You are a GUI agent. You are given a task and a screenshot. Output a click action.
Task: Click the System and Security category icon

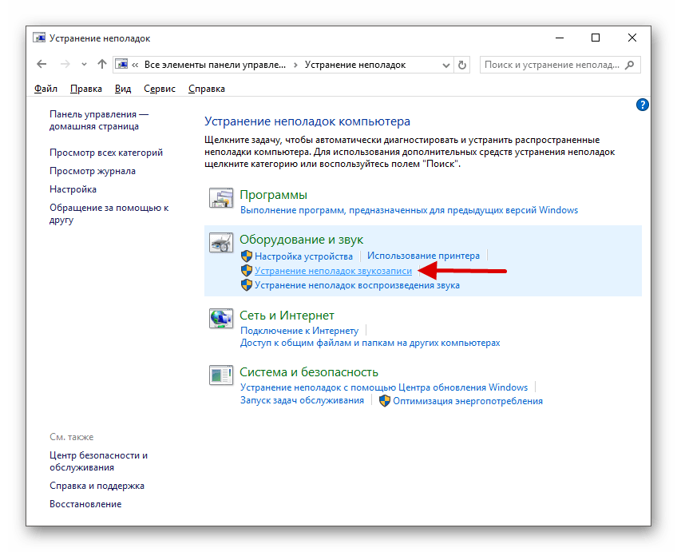220,376
